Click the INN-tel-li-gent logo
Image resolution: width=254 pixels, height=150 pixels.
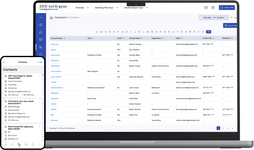click(53, 7)
